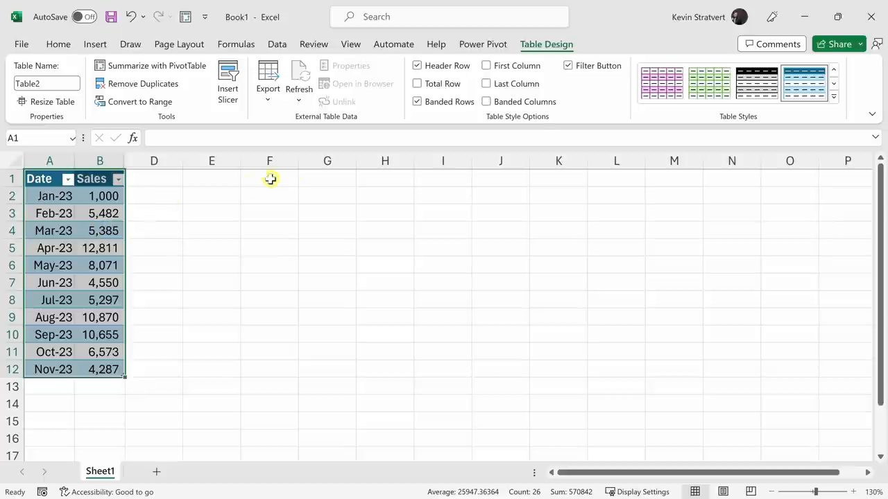Screen dimensions: 888x499
Task: Click the zoom out minus icon
Action: (x=771, y=491)
